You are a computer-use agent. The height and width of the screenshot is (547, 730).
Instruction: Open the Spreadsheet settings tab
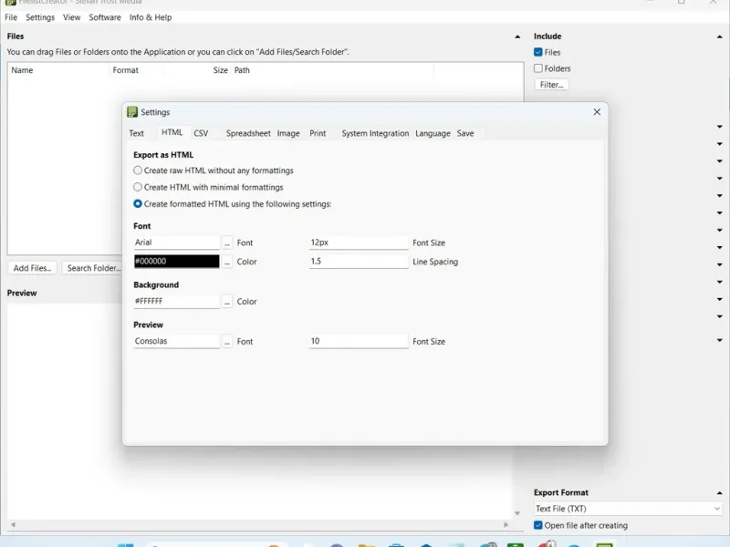pos(248,133)
